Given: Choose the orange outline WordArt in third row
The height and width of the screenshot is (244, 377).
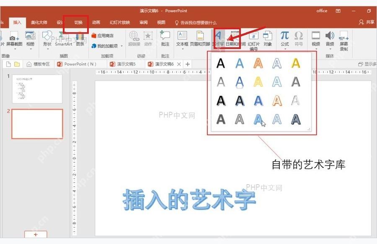Looking at the screenshot, I should pyautogui.click(x=277, y=100).
